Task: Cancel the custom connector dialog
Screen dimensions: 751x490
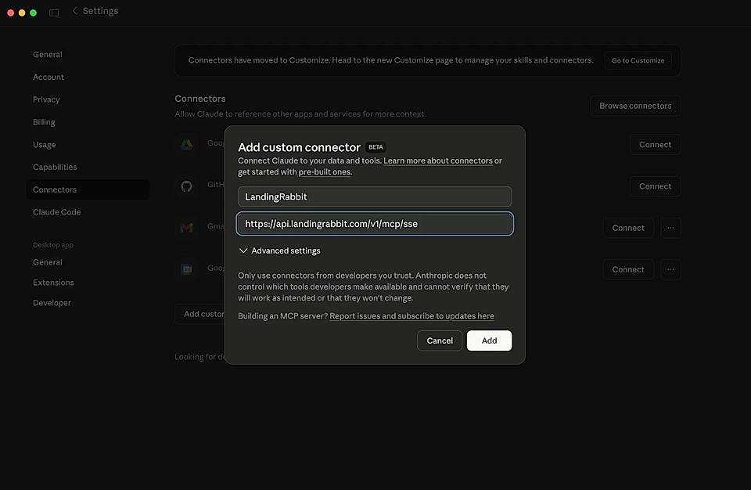Action: pyautogui.click(x=439, y=340)
